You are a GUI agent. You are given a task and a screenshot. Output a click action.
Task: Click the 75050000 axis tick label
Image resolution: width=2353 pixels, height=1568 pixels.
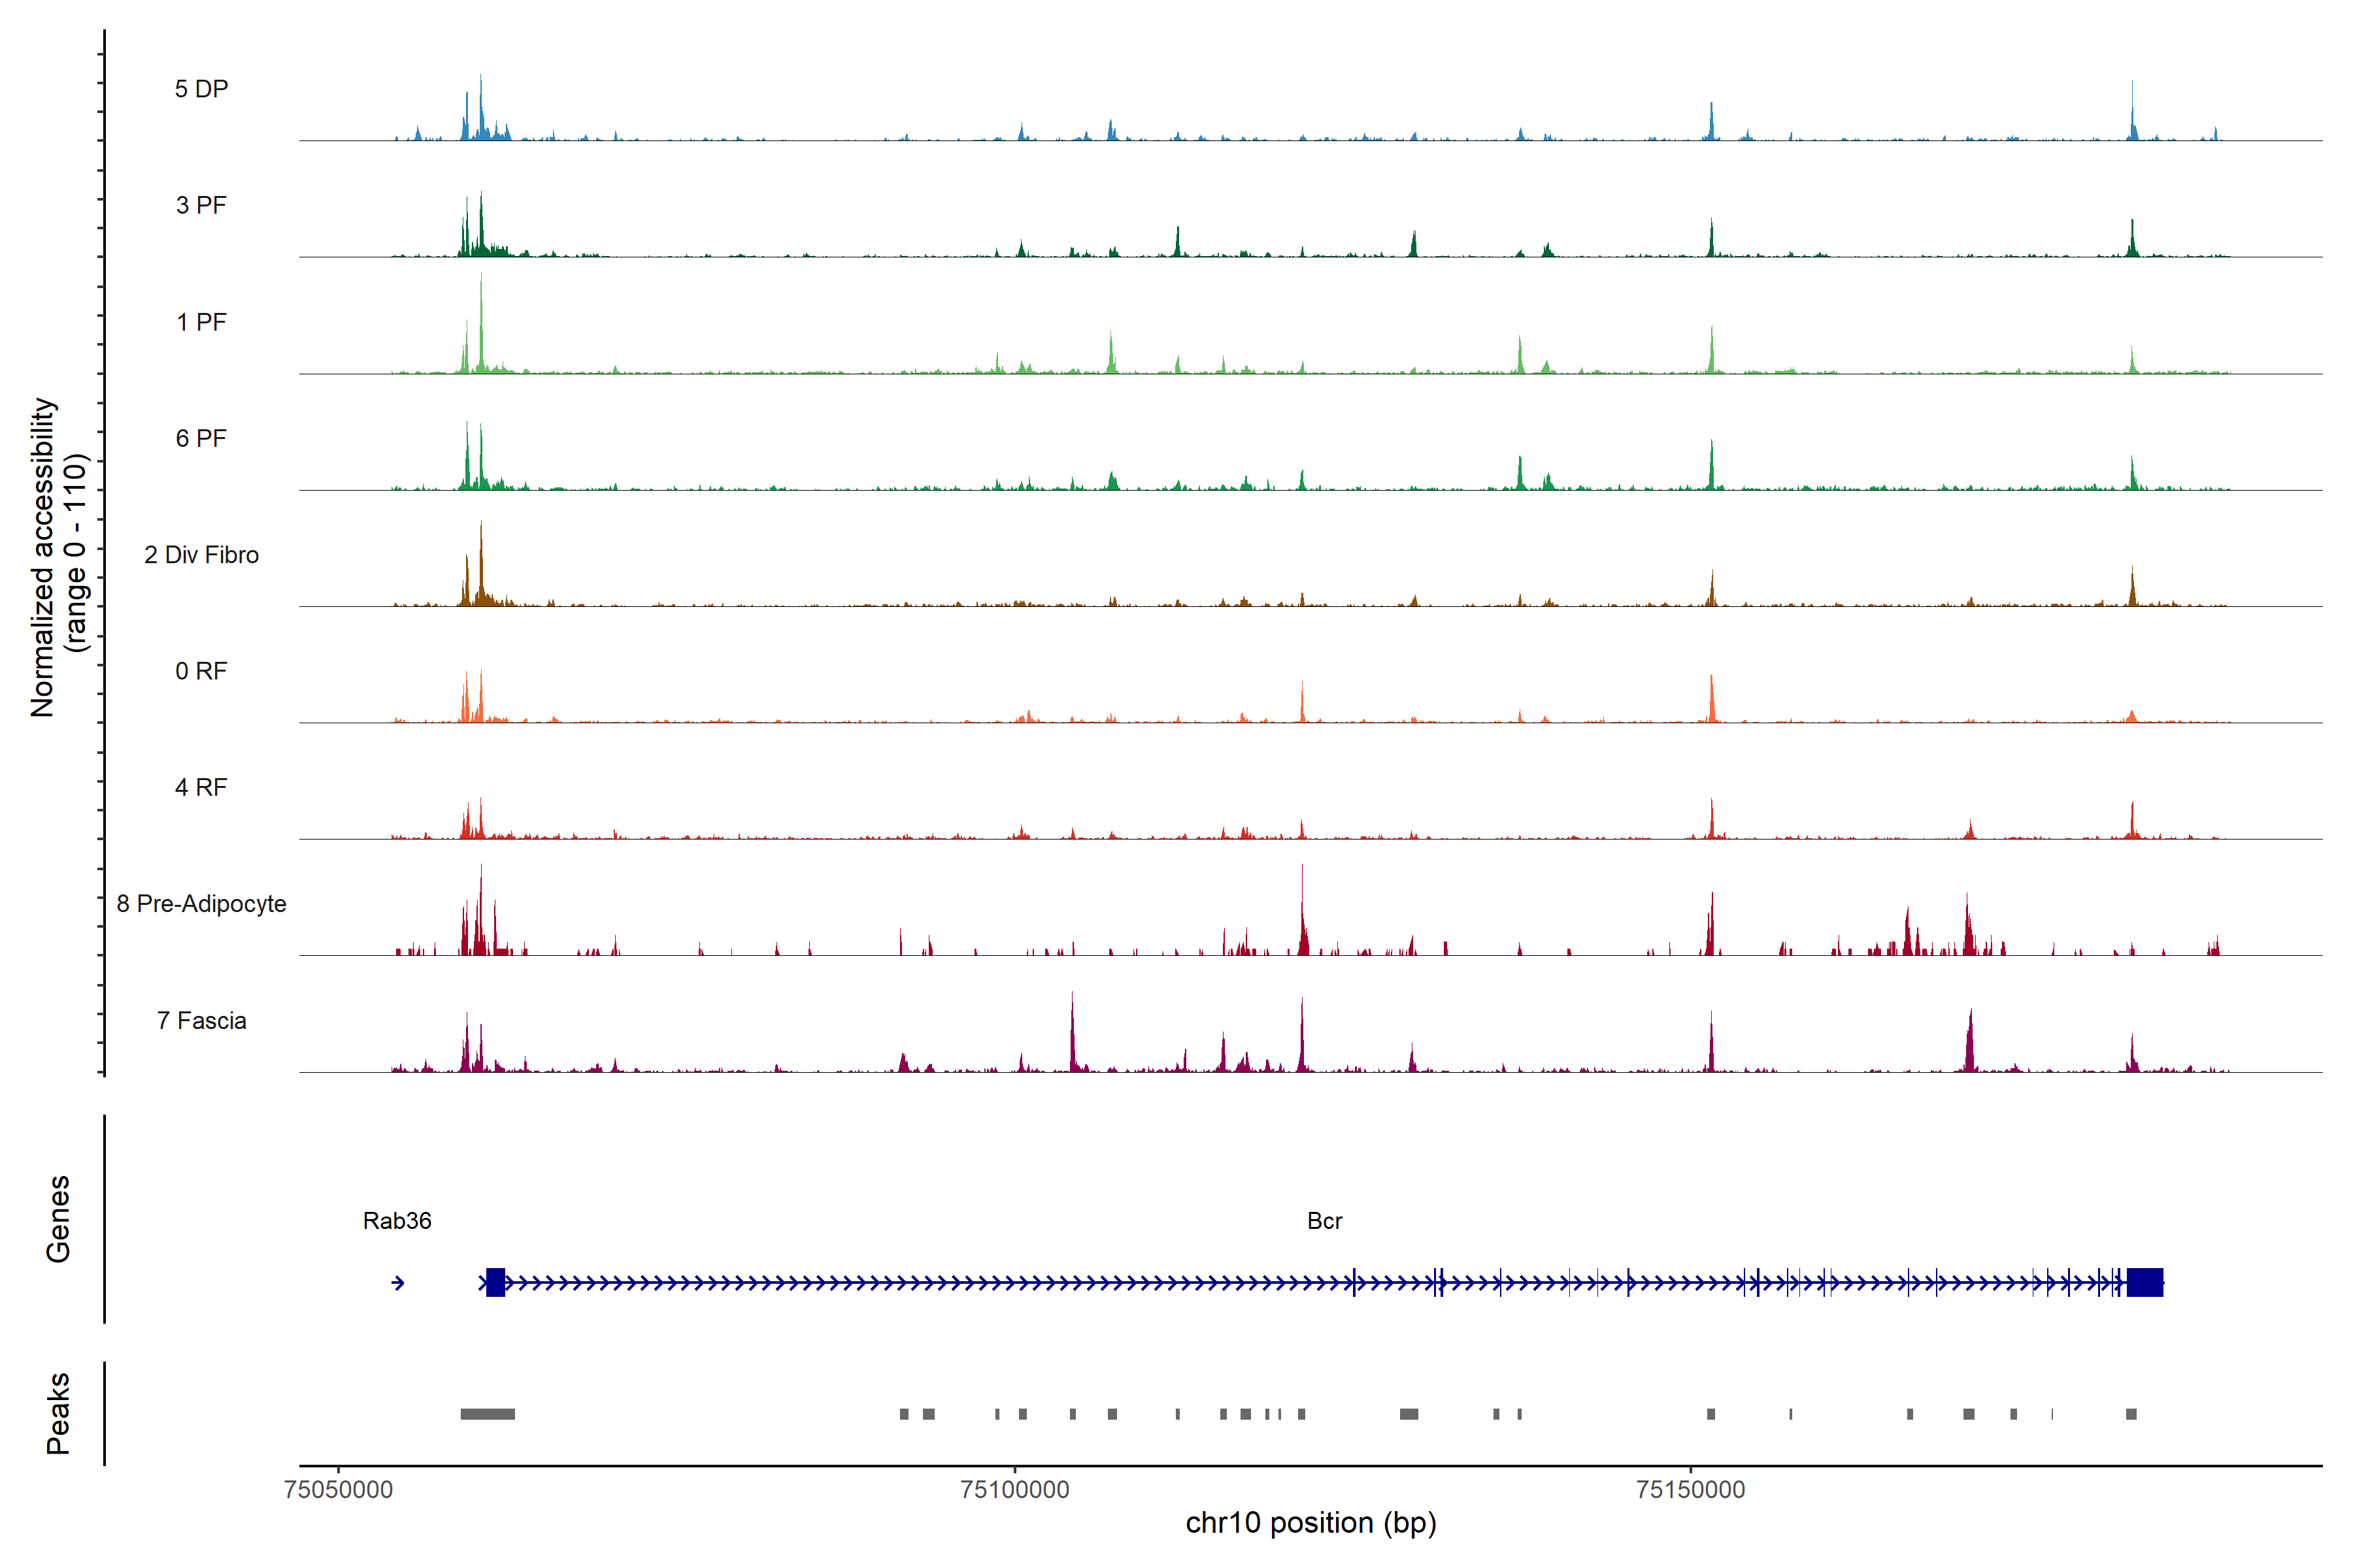tap(338, 1489)
